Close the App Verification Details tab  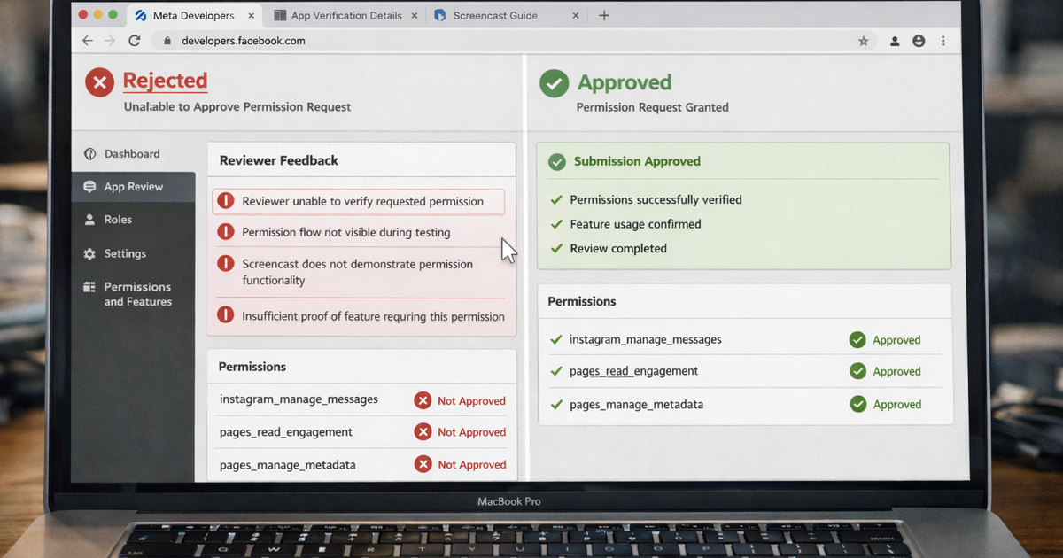415,16
